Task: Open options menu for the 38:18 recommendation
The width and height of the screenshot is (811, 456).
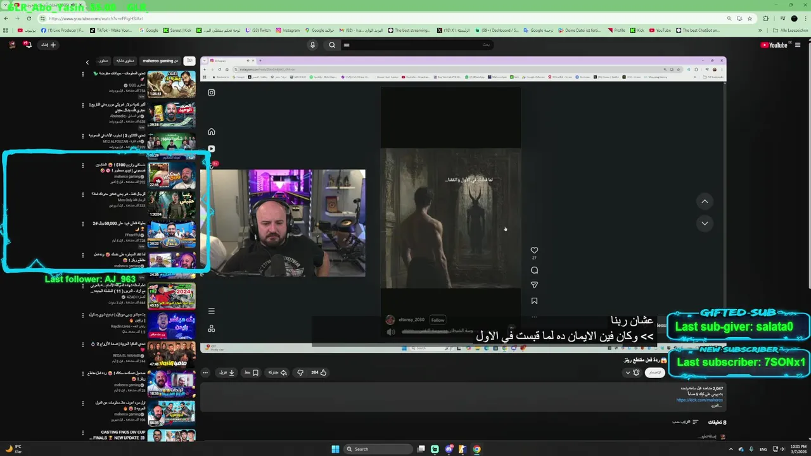Action: [x=82, y=105]
